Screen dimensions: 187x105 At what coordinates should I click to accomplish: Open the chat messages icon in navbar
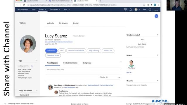[x=125, y=9]
